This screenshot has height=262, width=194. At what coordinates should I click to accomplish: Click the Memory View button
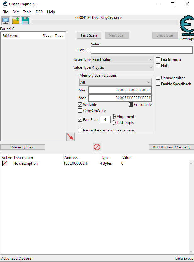coord(23,147)
